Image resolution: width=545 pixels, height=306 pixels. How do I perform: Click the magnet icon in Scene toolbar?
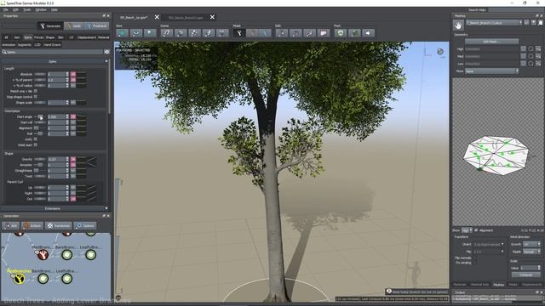pyautogui.click(x=167, y=33)
